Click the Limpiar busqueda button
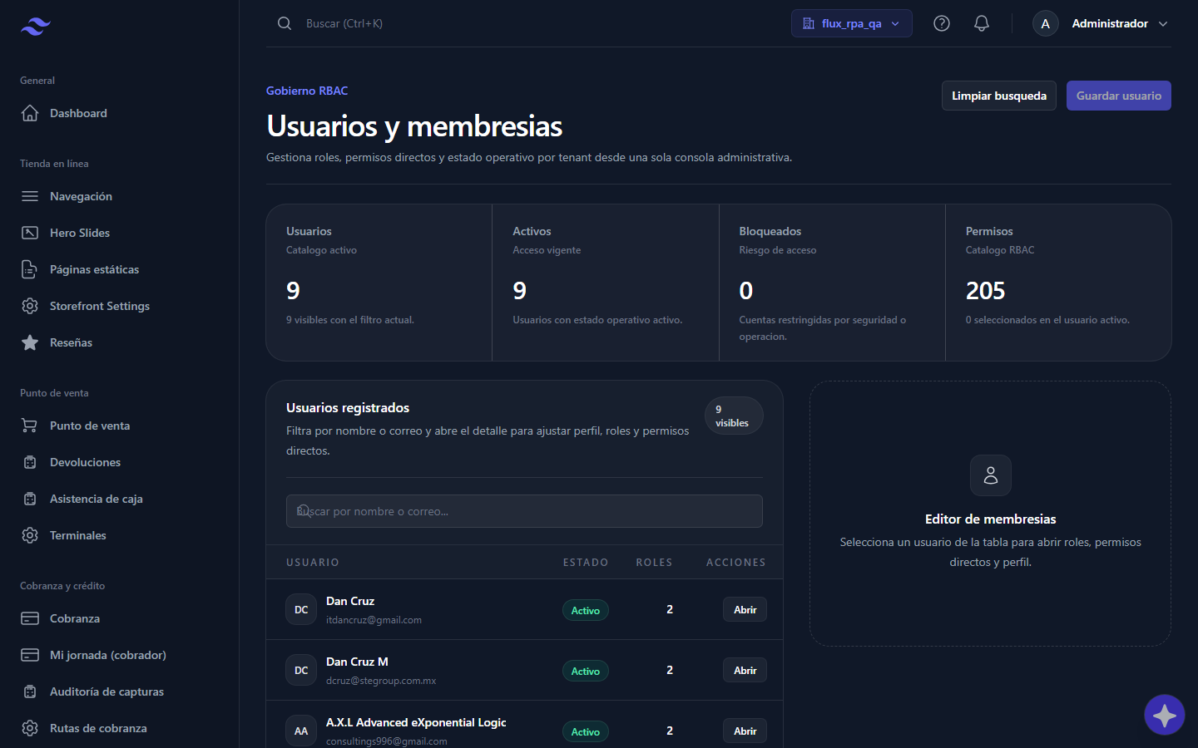 999,96
